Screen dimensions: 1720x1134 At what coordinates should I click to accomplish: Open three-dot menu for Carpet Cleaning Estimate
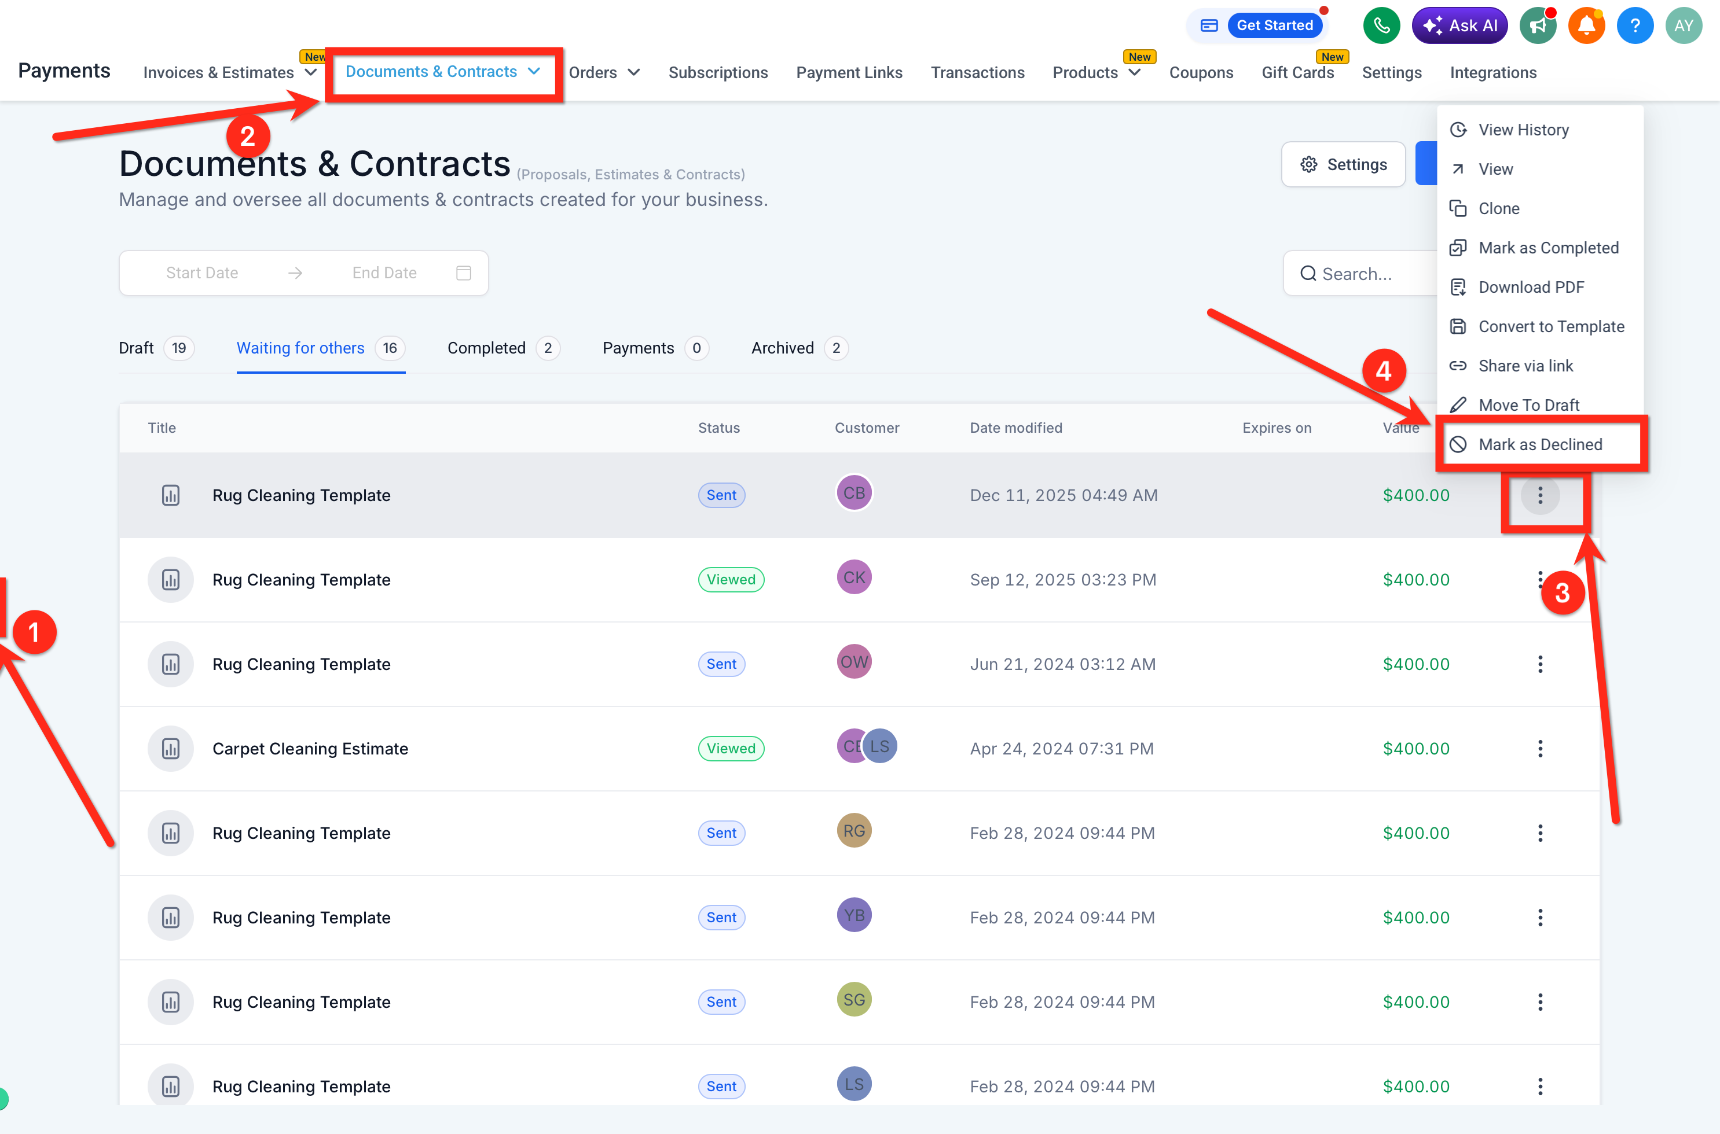click(x=1540, y=749)
